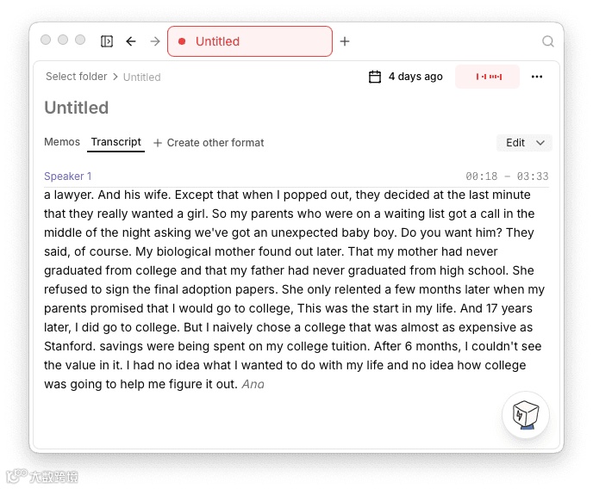Click the 4 days ago date

click(x=415, y=77)
